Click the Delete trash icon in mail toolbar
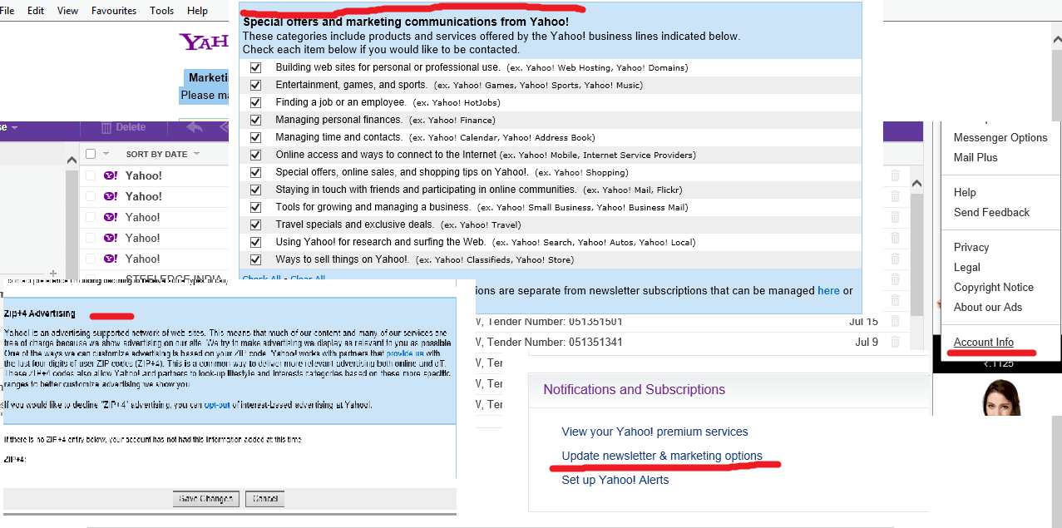 point(106,128)
